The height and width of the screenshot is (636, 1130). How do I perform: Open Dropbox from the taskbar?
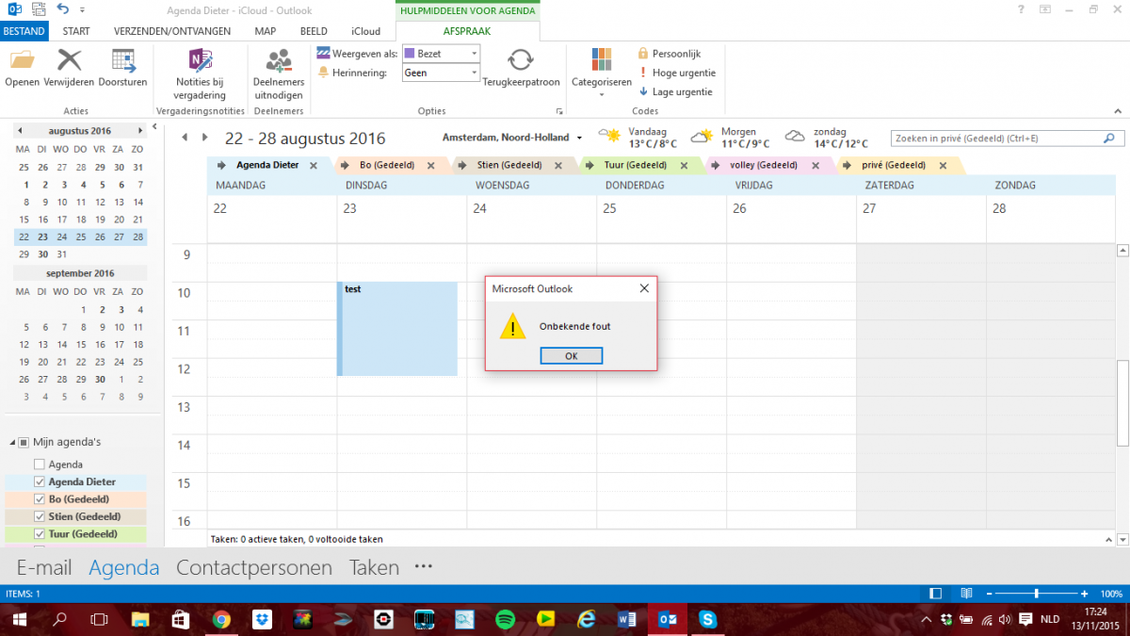pos(262,619)
